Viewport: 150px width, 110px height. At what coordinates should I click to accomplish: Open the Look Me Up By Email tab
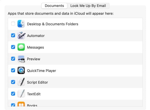pos(88,6)
